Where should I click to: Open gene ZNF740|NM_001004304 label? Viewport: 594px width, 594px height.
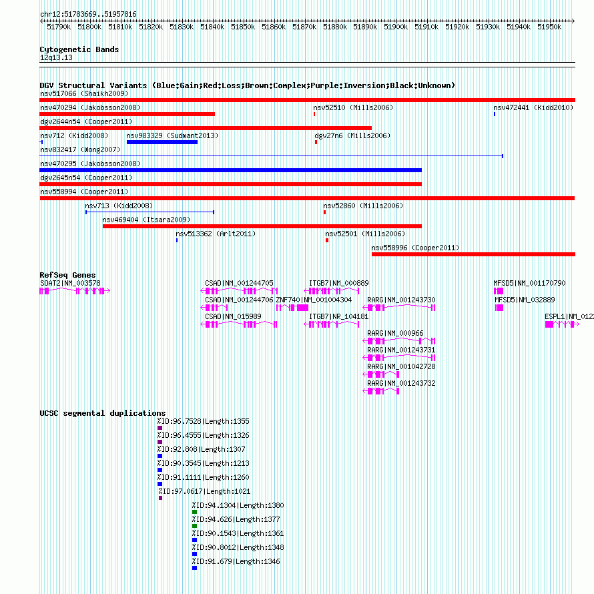[x=314, y=300]
